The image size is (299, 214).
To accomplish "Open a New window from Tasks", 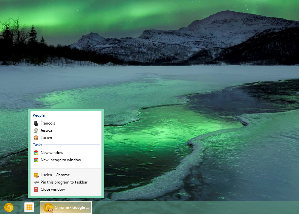I will (x=52, y=153).
